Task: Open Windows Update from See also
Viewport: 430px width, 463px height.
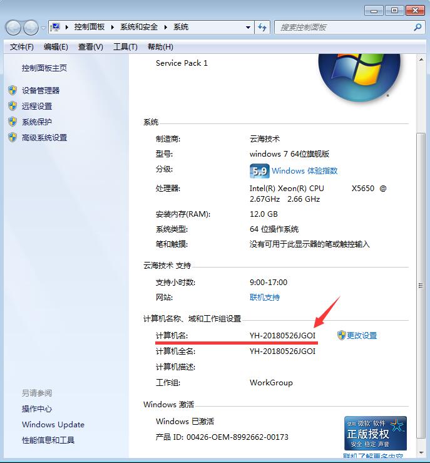Action: (x=53, y=425)
